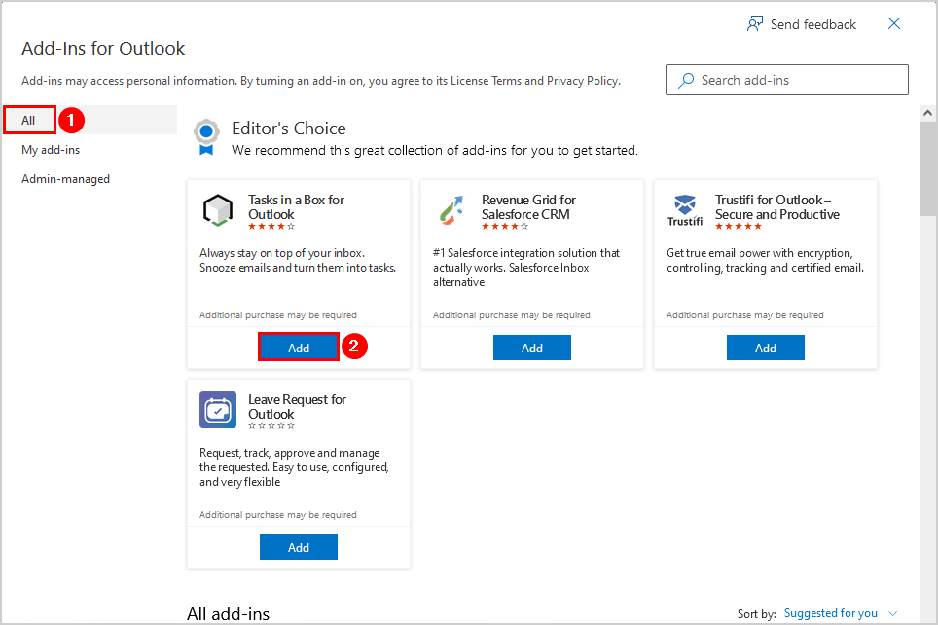Click the vertical scrollbar thumb
Image resolution: width=938 pixels, height=625 pixels.
pos(928,170)
